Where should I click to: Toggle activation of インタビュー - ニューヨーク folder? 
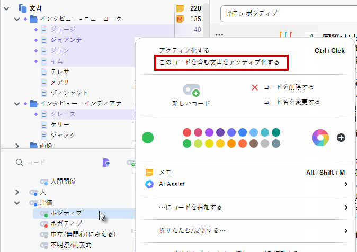(x=26, y=19)
